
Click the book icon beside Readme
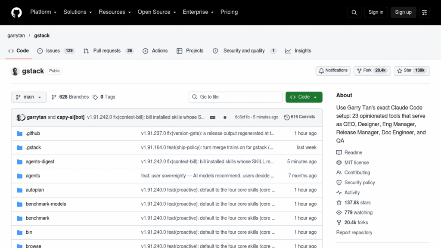click(339, 153)
